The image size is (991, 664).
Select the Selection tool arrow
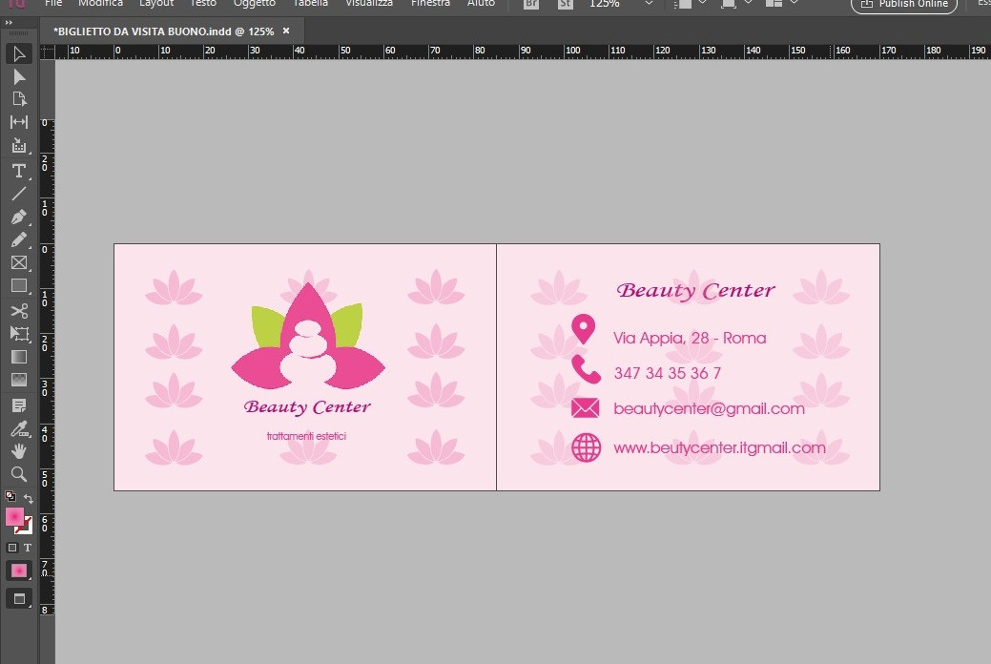click(19, 53)
